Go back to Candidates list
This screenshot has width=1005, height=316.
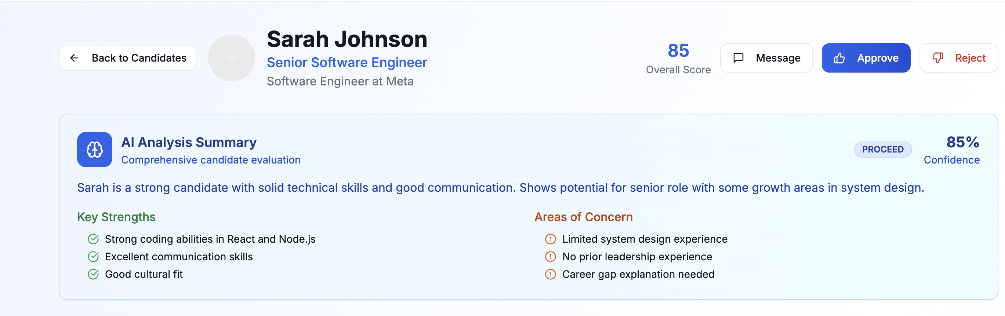pyautogui.click(x=127, y=58)
